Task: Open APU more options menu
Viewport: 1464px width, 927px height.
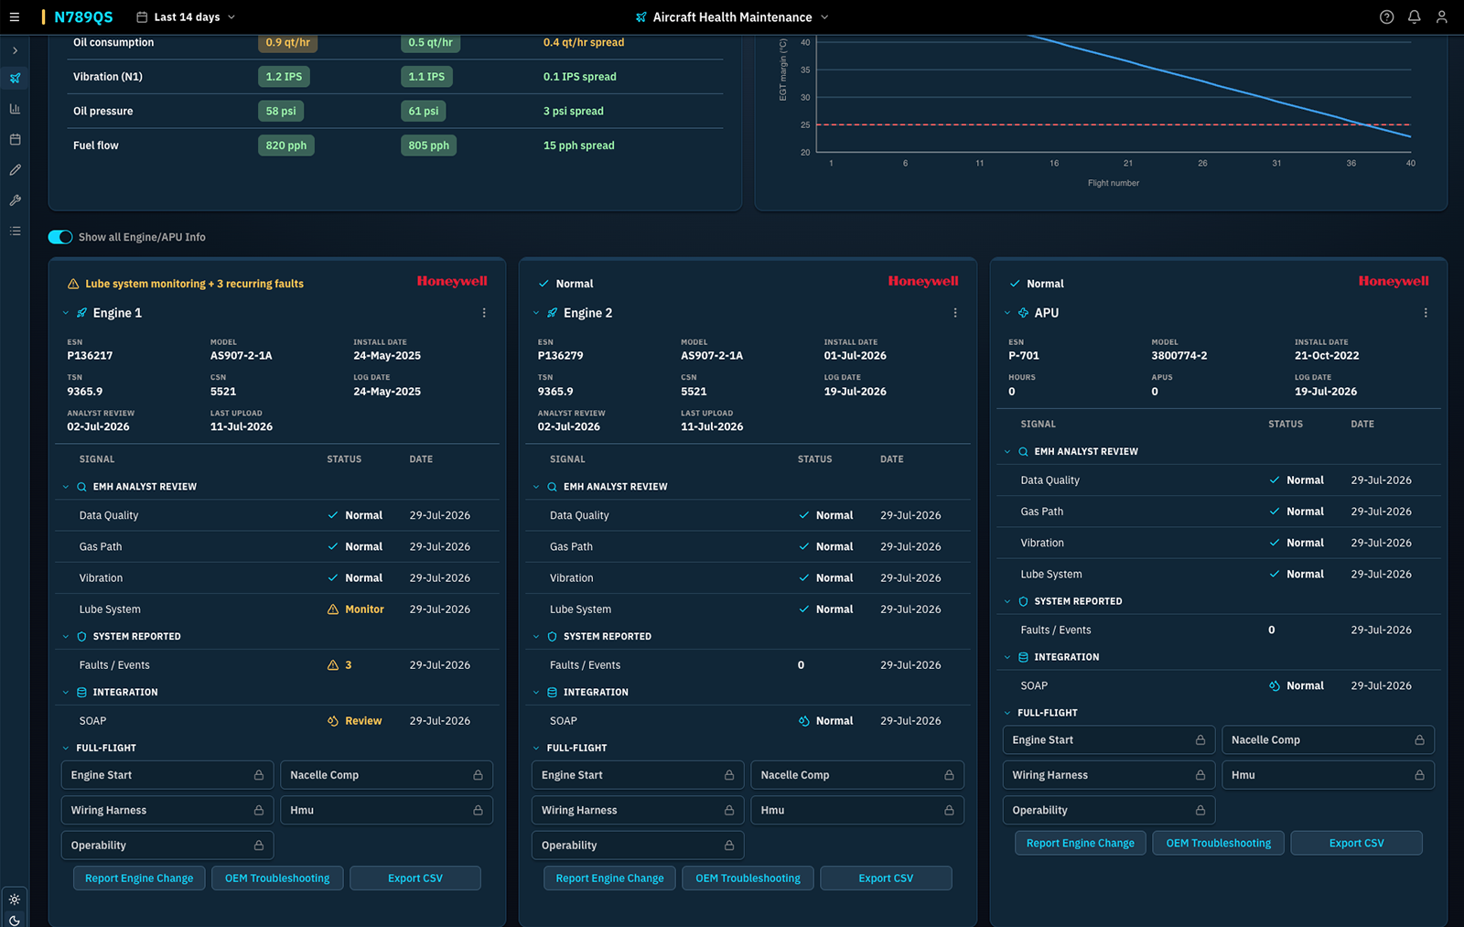Action: 1426,313
